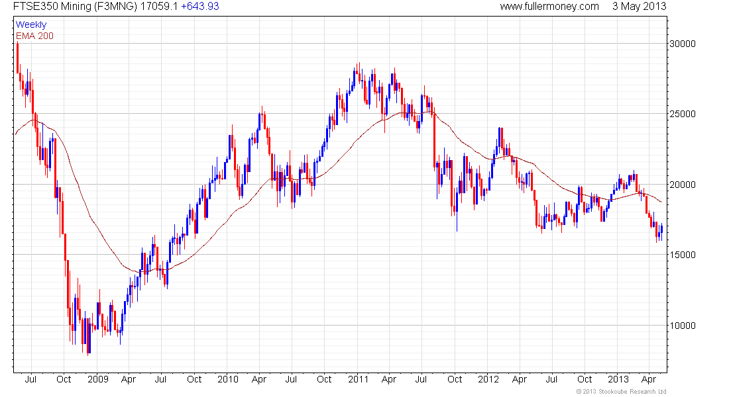Click the 'Oct' label just before 2009
729x397 pixels.
[64, 379]
